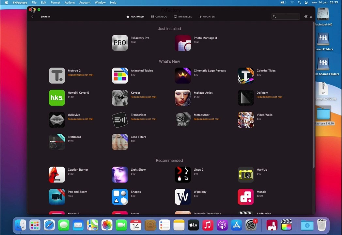This screenshot has height=235, width=342.
Task: Click the Video Walls product name
Action: pos(264,115)
